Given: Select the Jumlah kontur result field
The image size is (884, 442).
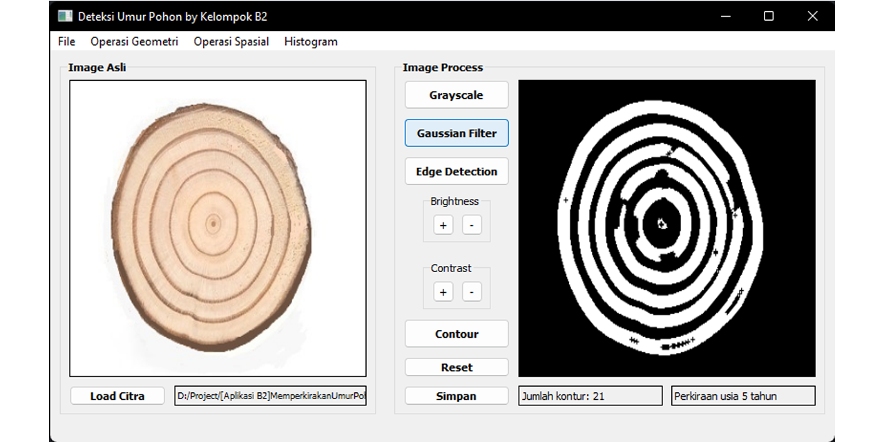Looking at the screenshot, I should click(590, 396).
